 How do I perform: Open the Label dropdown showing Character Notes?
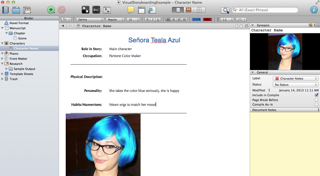coord(295,78)
